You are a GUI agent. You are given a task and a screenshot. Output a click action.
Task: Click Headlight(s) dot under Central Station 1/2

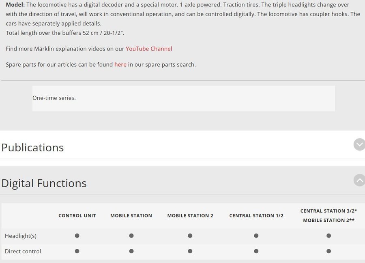point(256,235)
